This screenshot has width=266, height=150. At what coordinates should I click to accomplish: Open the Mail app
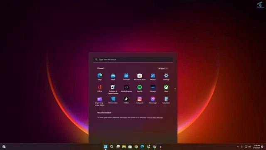[x=113, y=77]
